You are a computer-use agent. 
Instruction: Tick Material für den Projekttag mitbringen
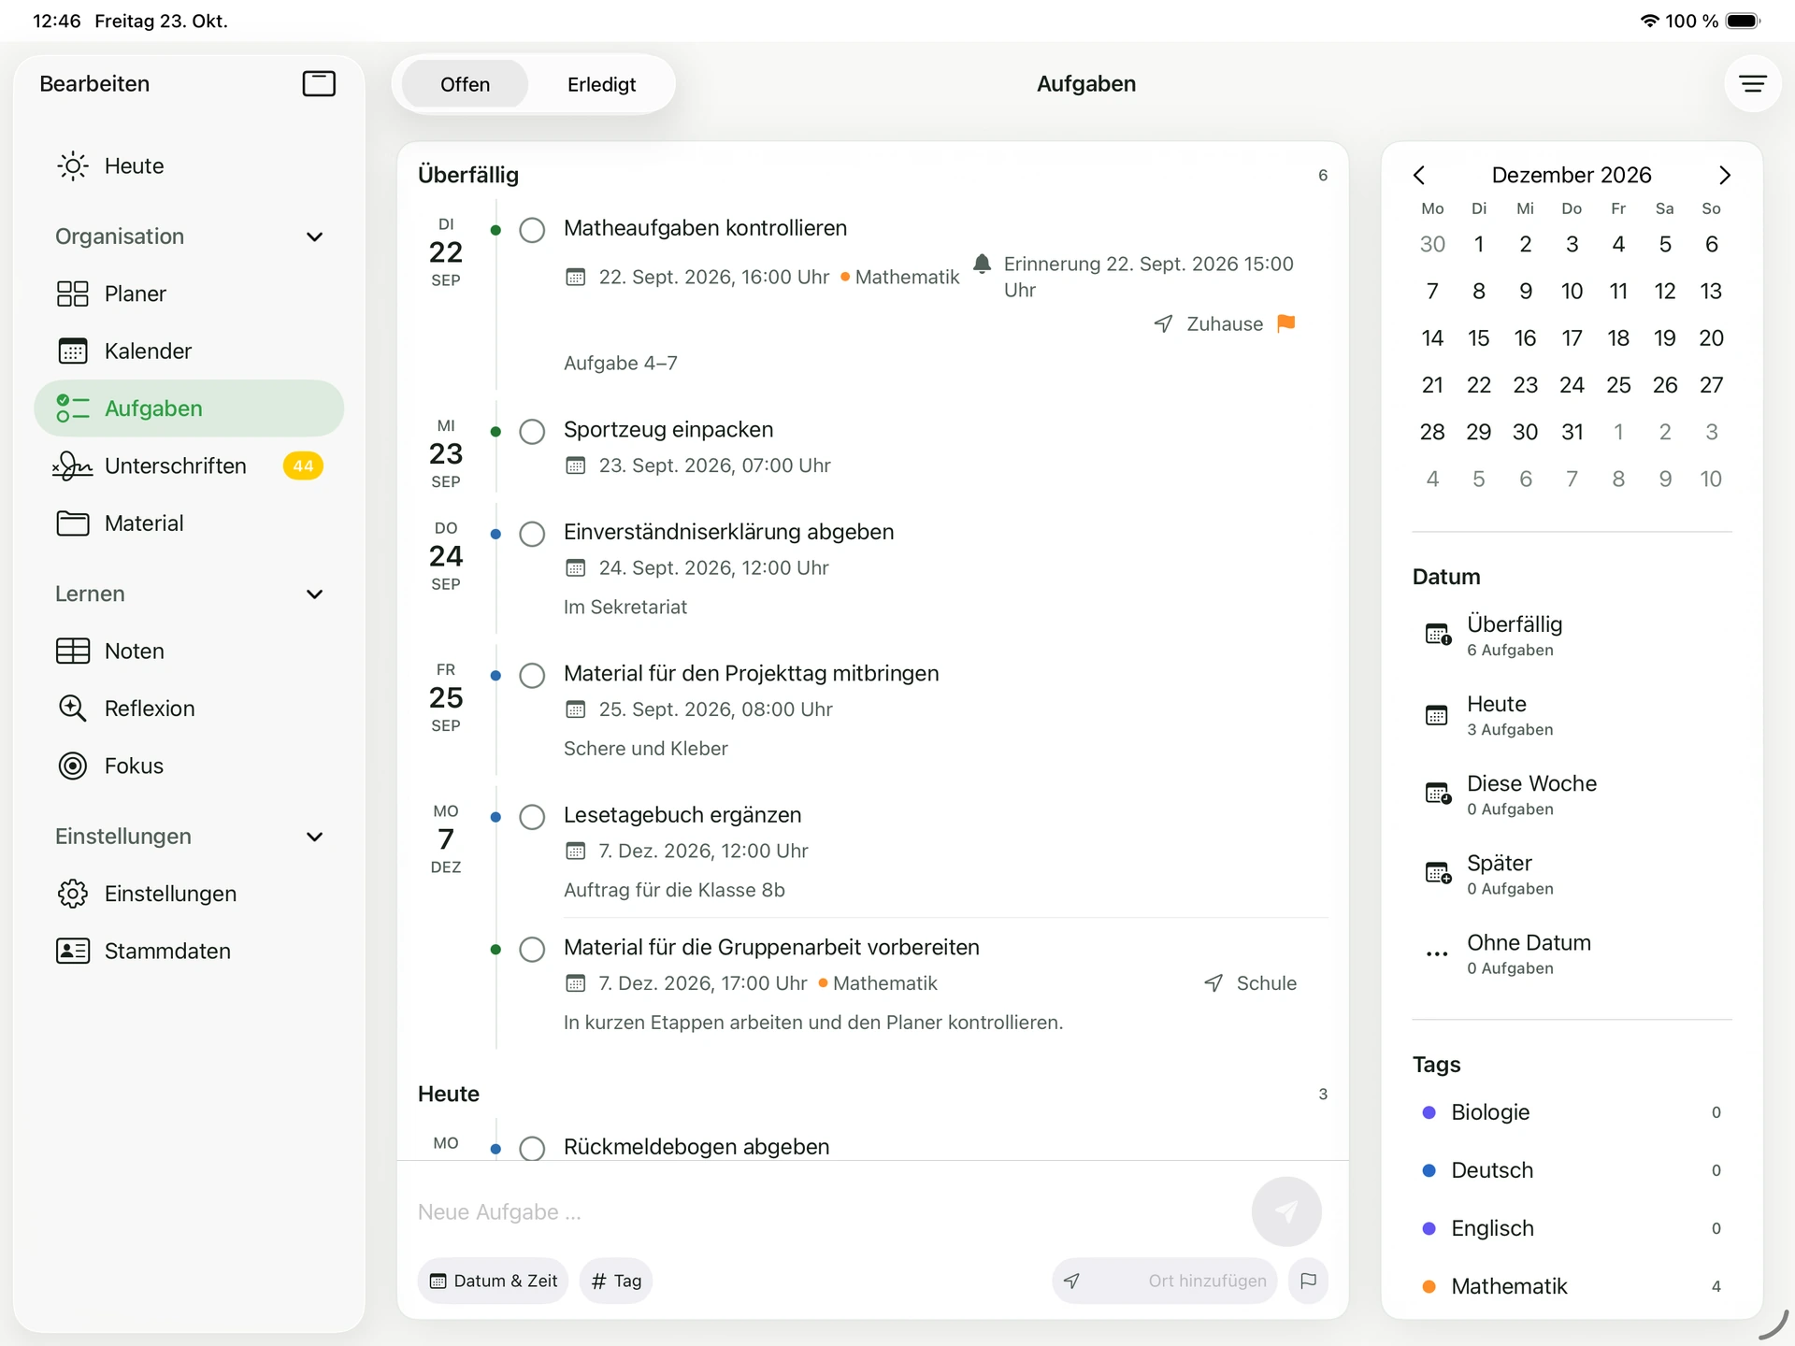click(x=532, y=676)
